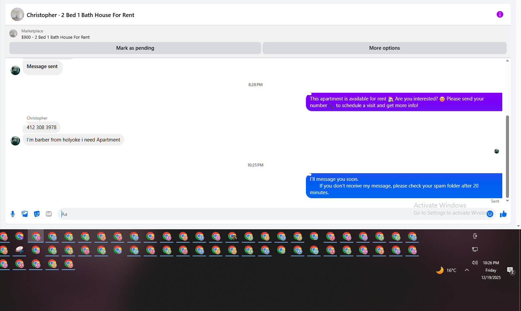This screenshot has width=521, height=311.
Task: Click the meet now camera tray icon
Action: [x=475, y=236]
